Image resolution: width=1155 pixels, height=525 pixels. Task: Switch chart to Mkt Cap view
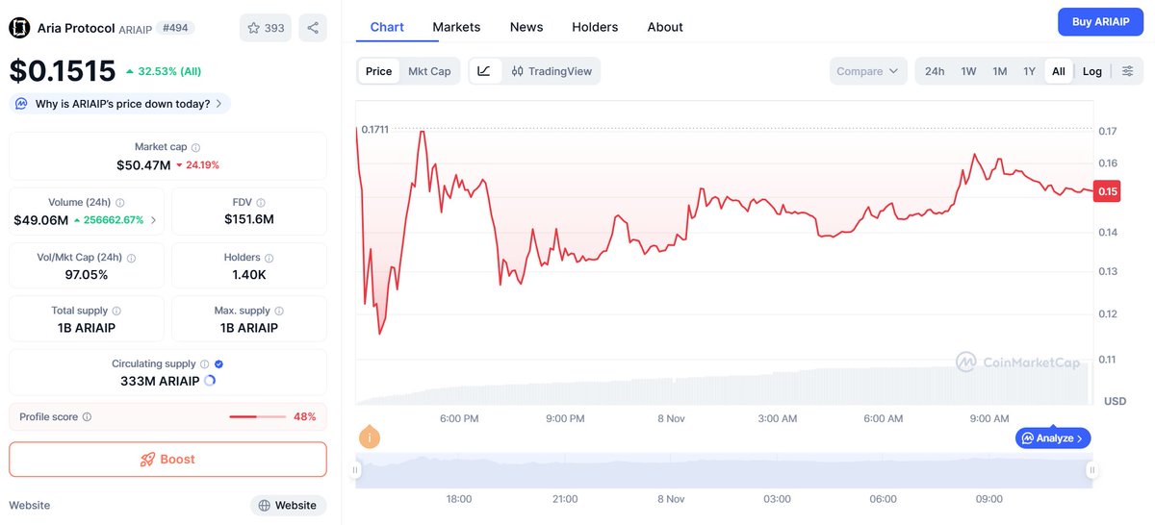pyautogui.click(x=429, y=71)
